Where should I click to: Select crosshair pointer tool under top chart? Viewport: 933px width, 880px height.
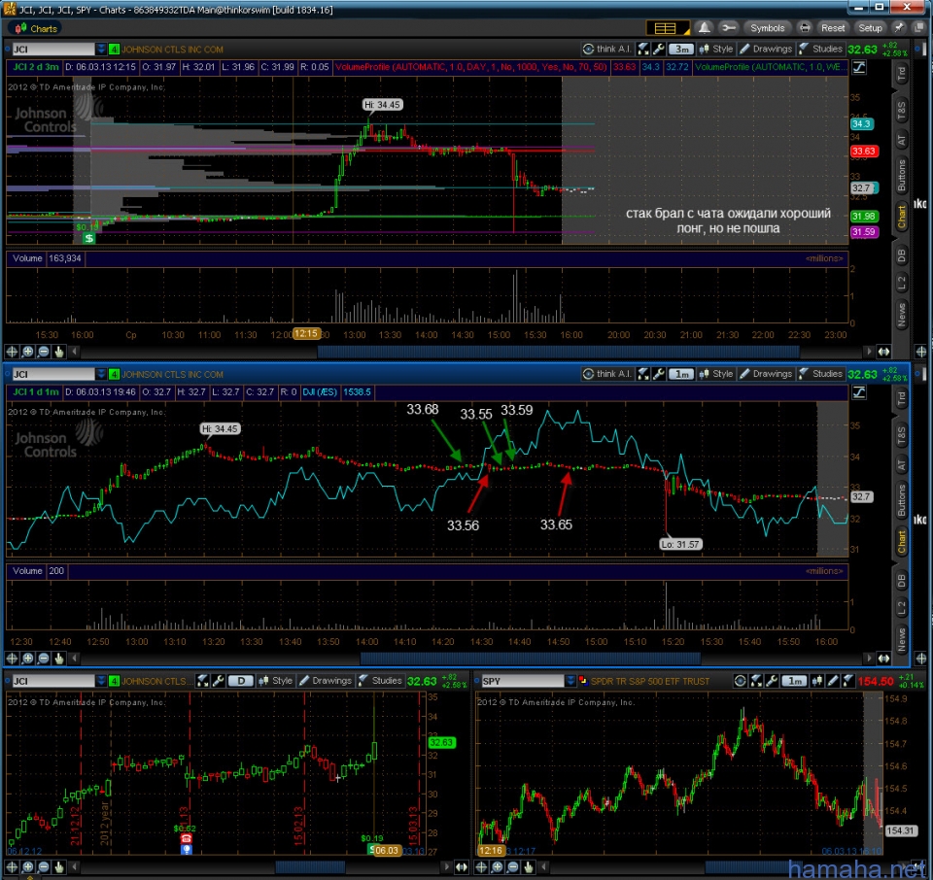click(12, 352)
